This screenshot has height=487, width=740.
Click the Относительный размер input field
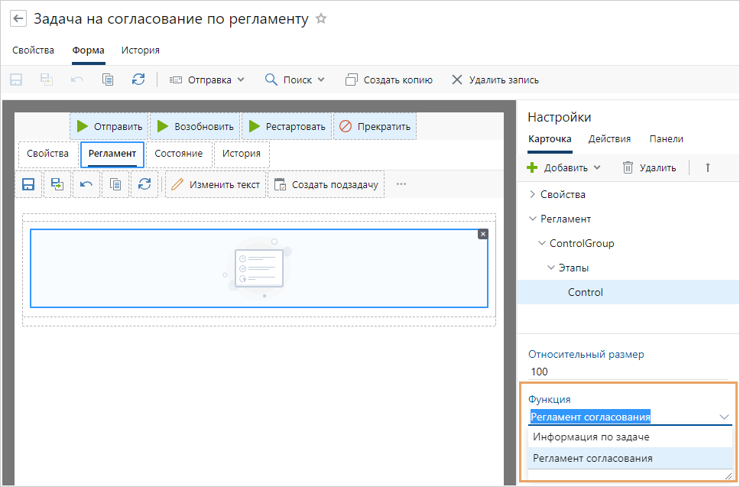coord(627,372)
